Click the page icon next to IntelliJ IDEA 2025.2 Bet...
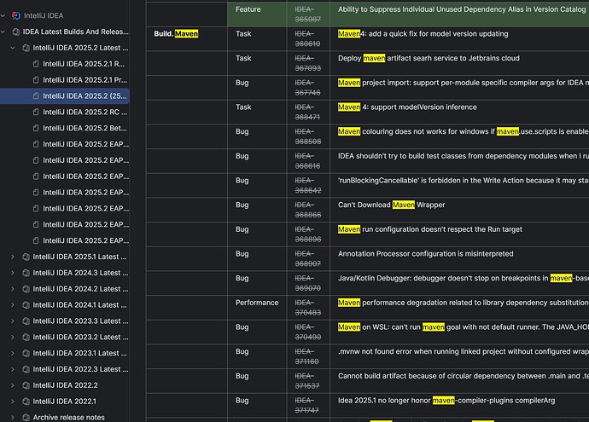This screenshot has width=589, height=422. (36, 128)
